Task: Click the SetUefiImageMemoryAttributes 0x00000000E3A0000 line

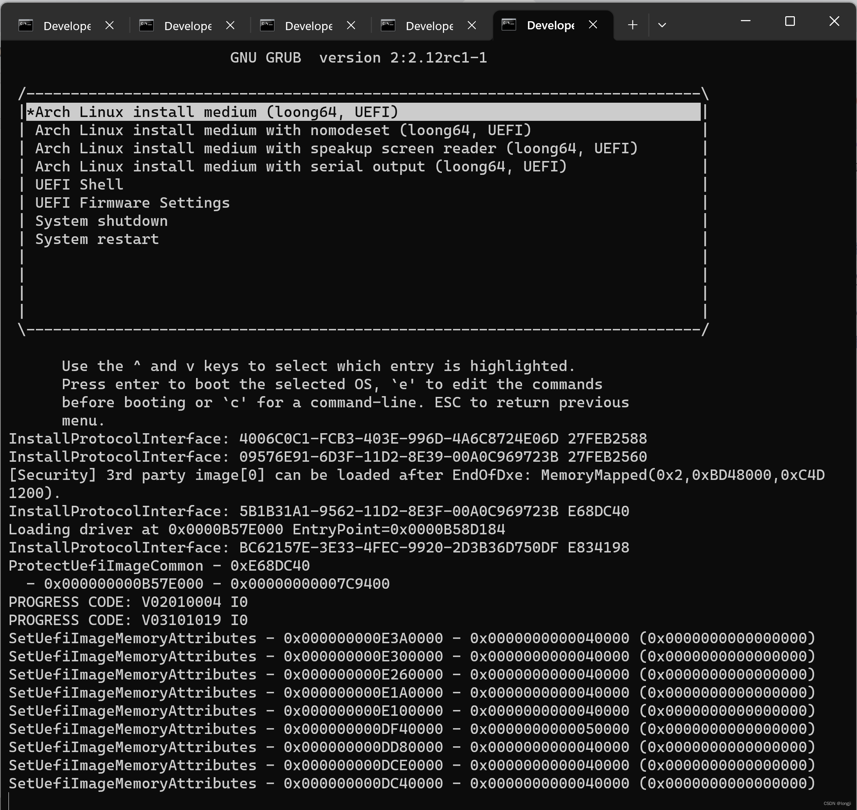Action: coord(412,638)
